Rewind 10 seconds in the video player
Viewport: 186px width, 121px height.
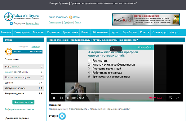tap(61, 98)
